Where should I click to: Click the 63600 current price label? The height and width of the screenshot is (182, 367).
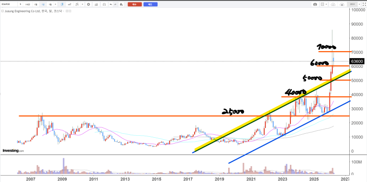tap(357, 61)
